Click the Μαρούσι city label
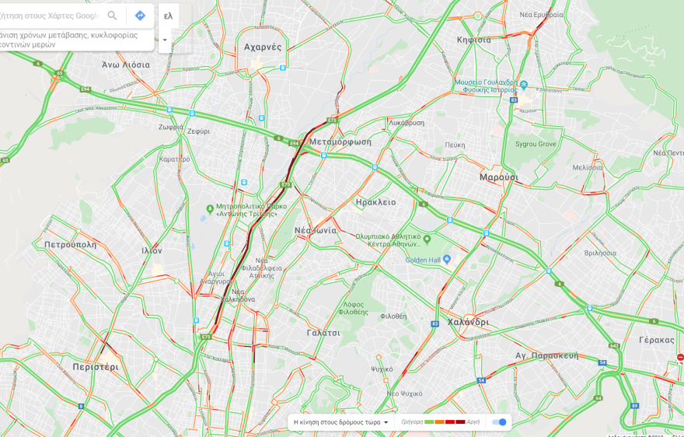The height and width of the screenshot is (437, 684). pos(498,177)
